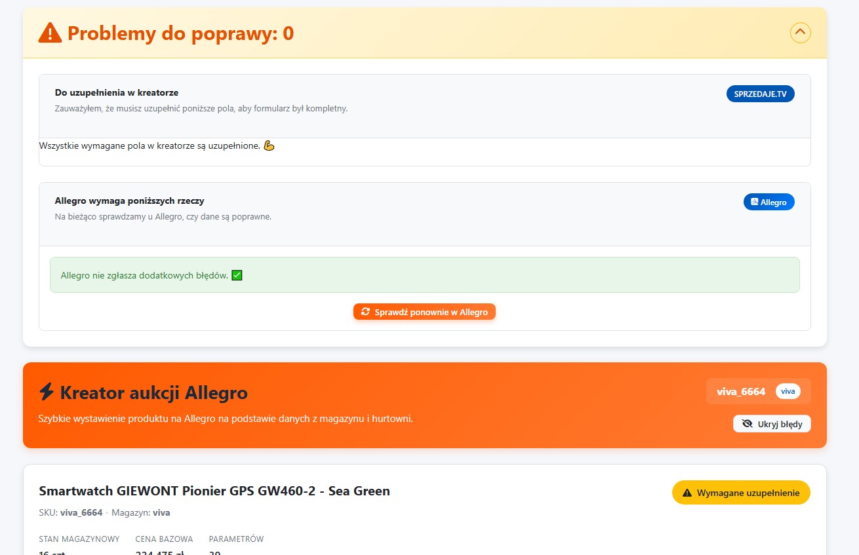Click the refresh icon on "Sprawdź ponownie w Allegro"
Screen dimensions: 859x555
pos(366,311)
